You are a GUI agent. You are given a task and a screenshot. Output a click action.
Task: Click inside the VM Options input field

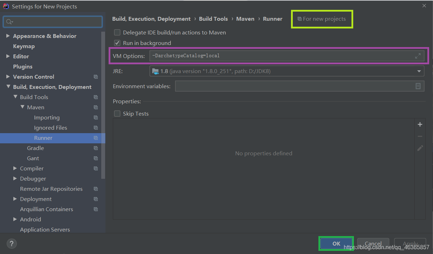pos(264,56)
